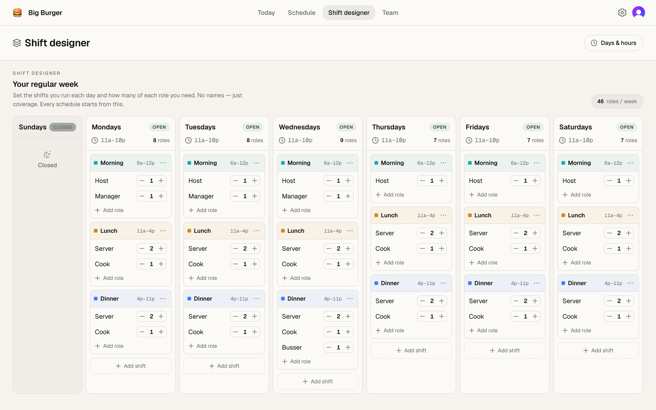The height and width of the screenshot is (410, 656).
Task: Add role to Mondays Morning shift
Action: pyautogui.click(x=109, y=210)
